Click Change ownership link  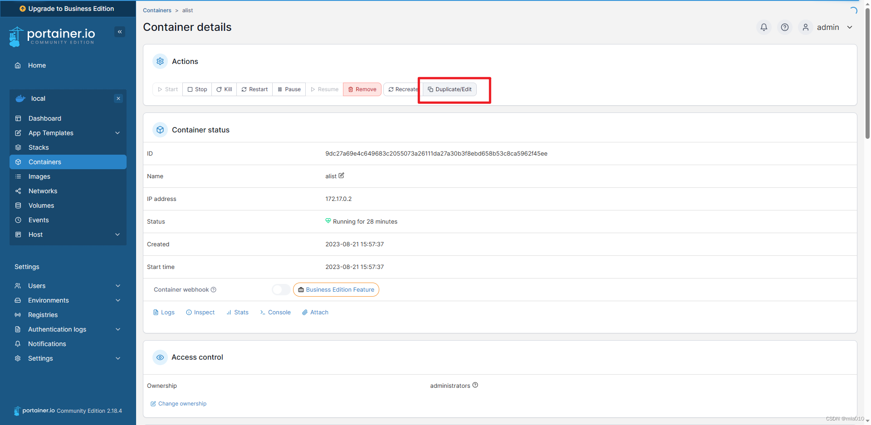pyautogui.click(x=178, y=404)
